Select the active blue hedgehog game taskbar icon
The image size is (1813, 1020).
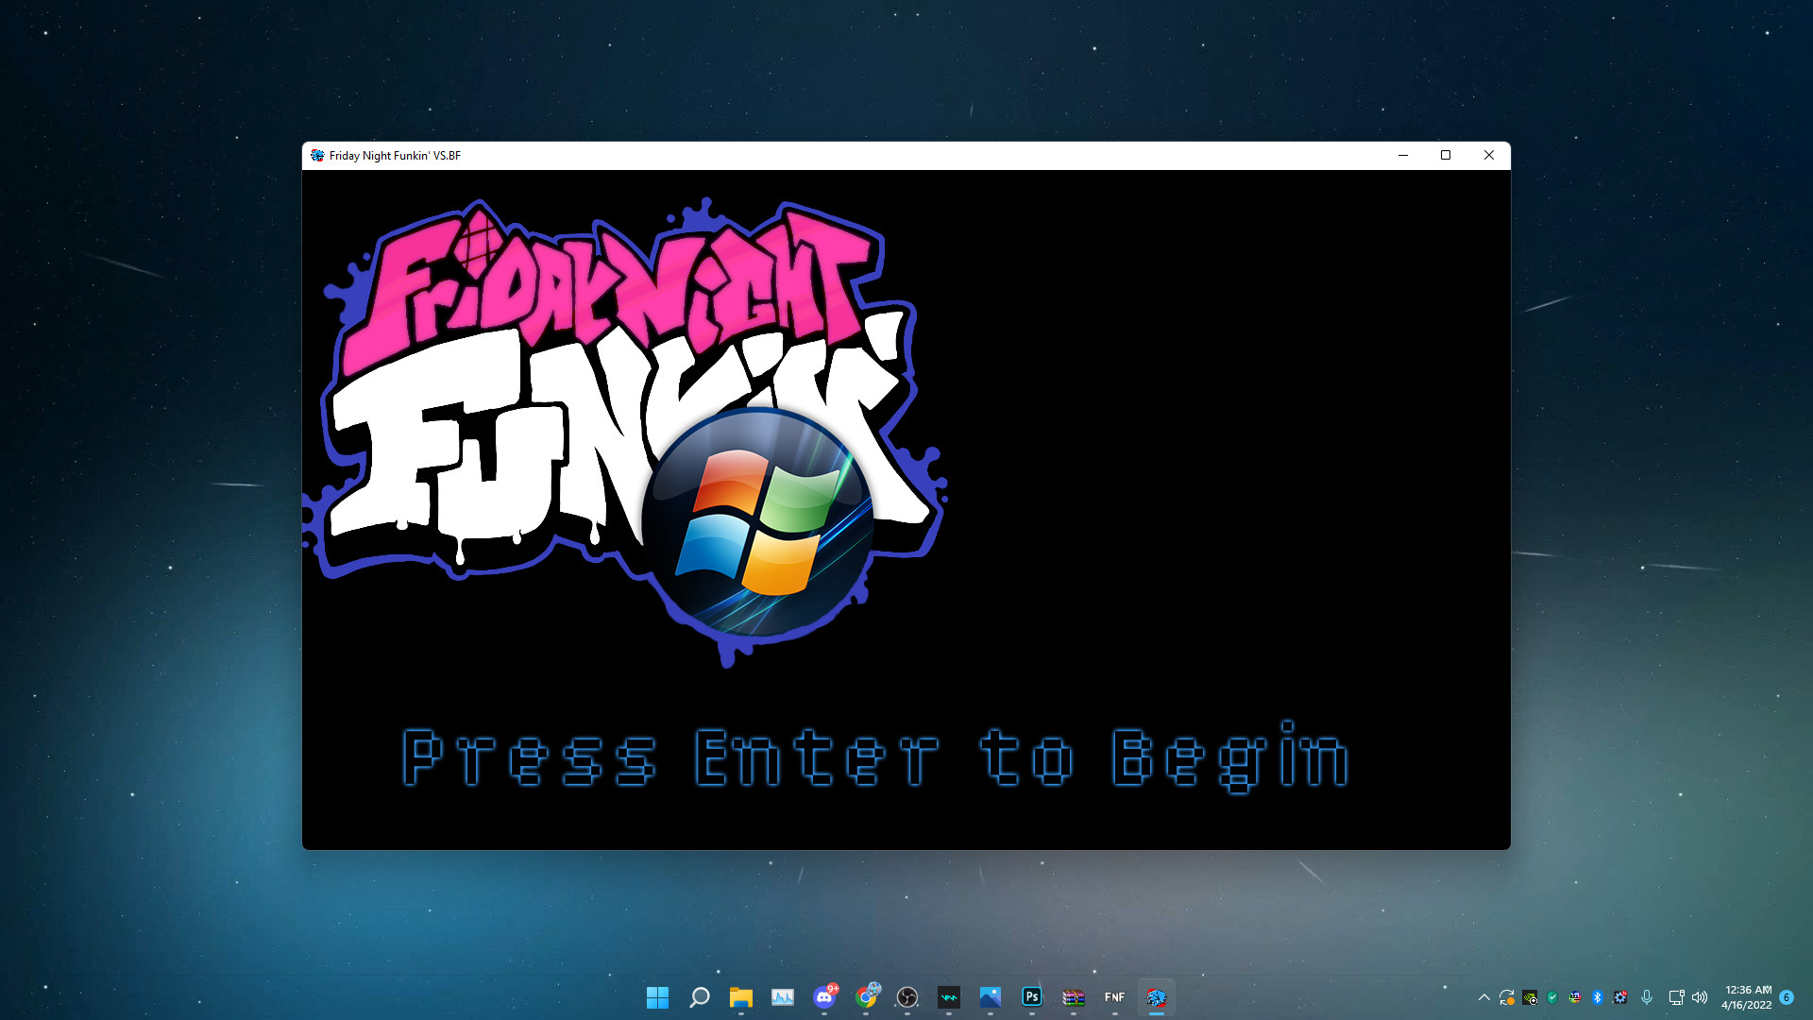(1157, 997)
